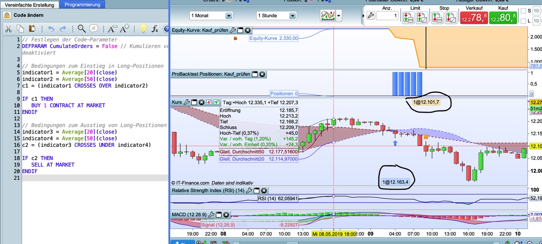Click the indicators chart icon button
The width and height of the screenshot is (542, 244).
coord(328,15)
